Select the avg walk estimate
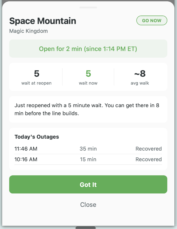The height and width of the screenshot is (229, 177). coord(140,77)
